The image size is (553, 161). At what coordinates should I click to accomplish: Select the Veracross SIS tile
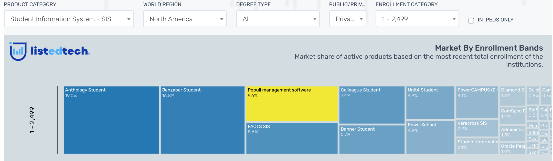(x=477, y=128)
